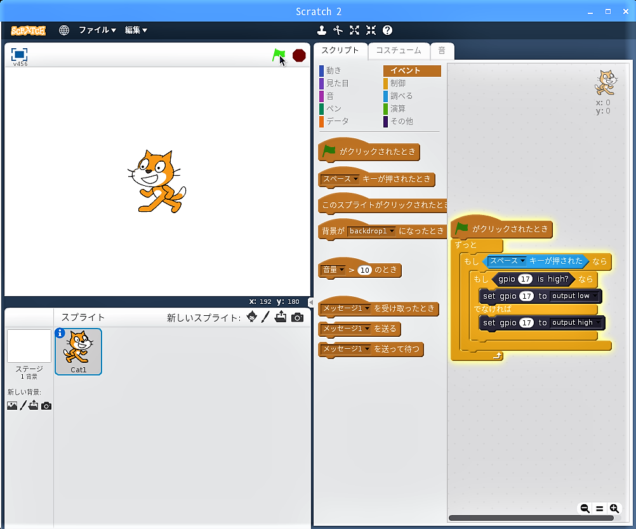This screenshot has height=529, width=636.
Task: Paint a new sprite
Action: [265, 317]
